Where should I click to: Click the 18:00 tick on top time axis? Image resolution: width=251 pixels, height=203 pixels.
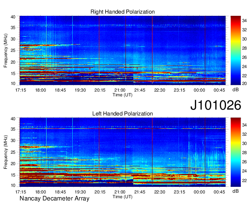click(41, 90)
